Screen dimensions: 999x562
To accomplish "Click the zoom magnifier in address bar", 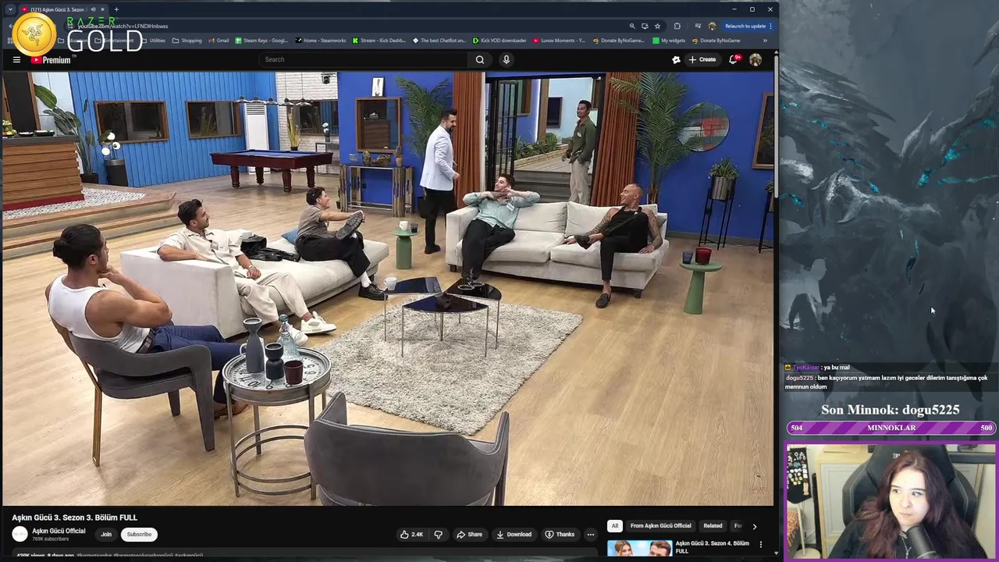I will (632, 26).
